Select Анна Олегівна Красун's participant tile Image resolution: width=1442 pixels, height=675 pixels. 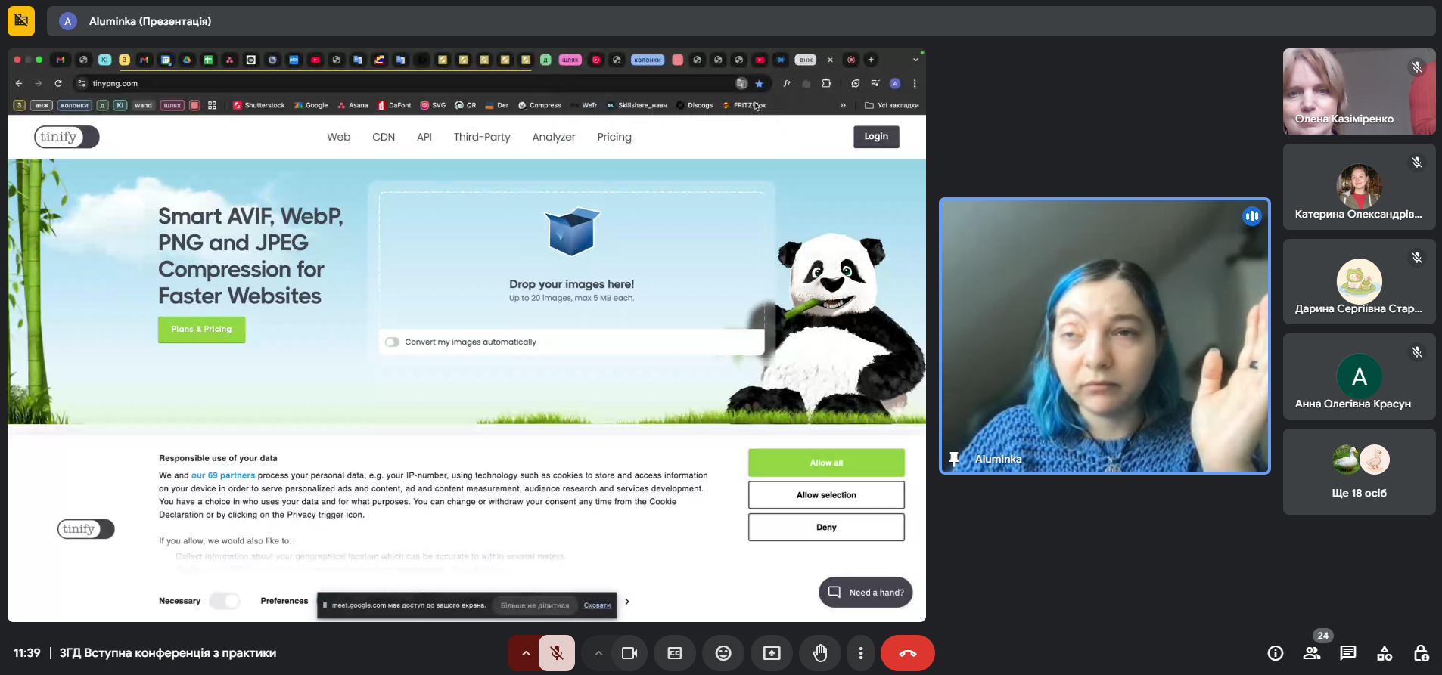pos(1359,376)
